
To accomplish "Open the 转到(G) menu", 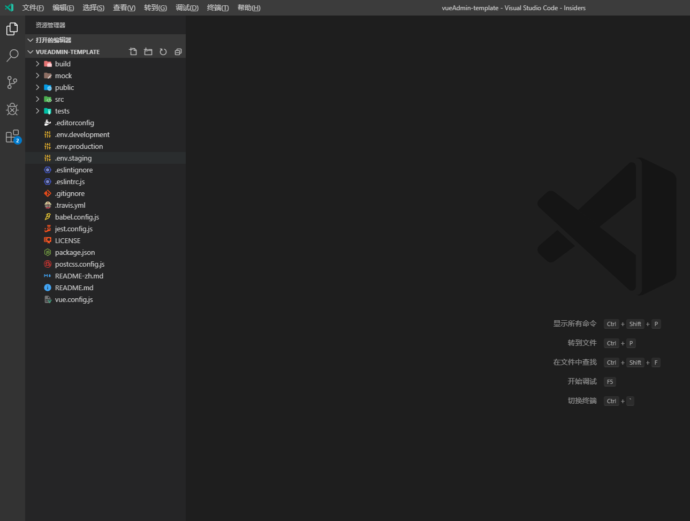I will point(155,7).
